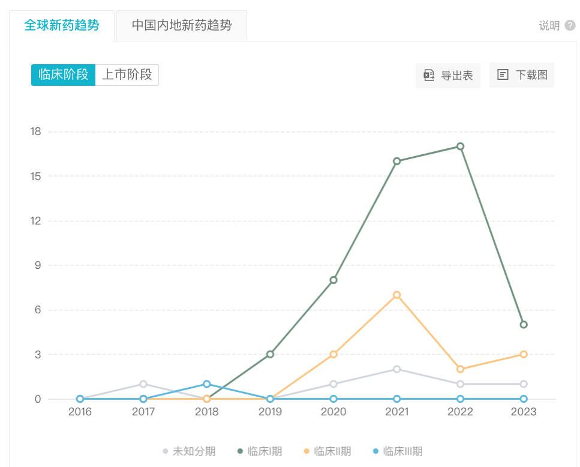Select the 2021 data point of 临床II期
The width and height of the screenshot is (580, 467).
(396, 295)
